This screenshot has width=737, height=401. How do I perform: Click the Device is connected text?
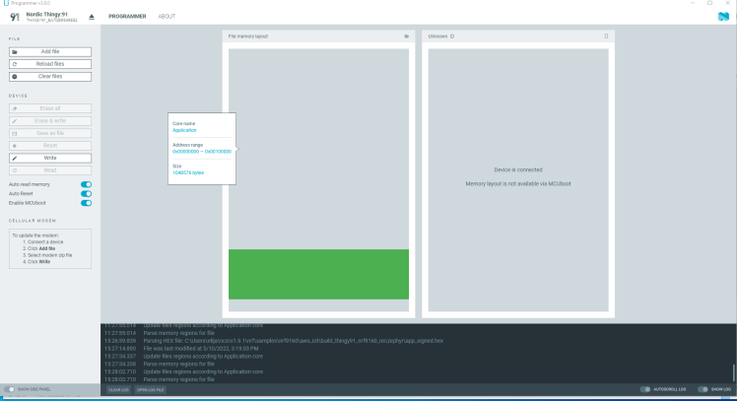(x=518, y=169)
